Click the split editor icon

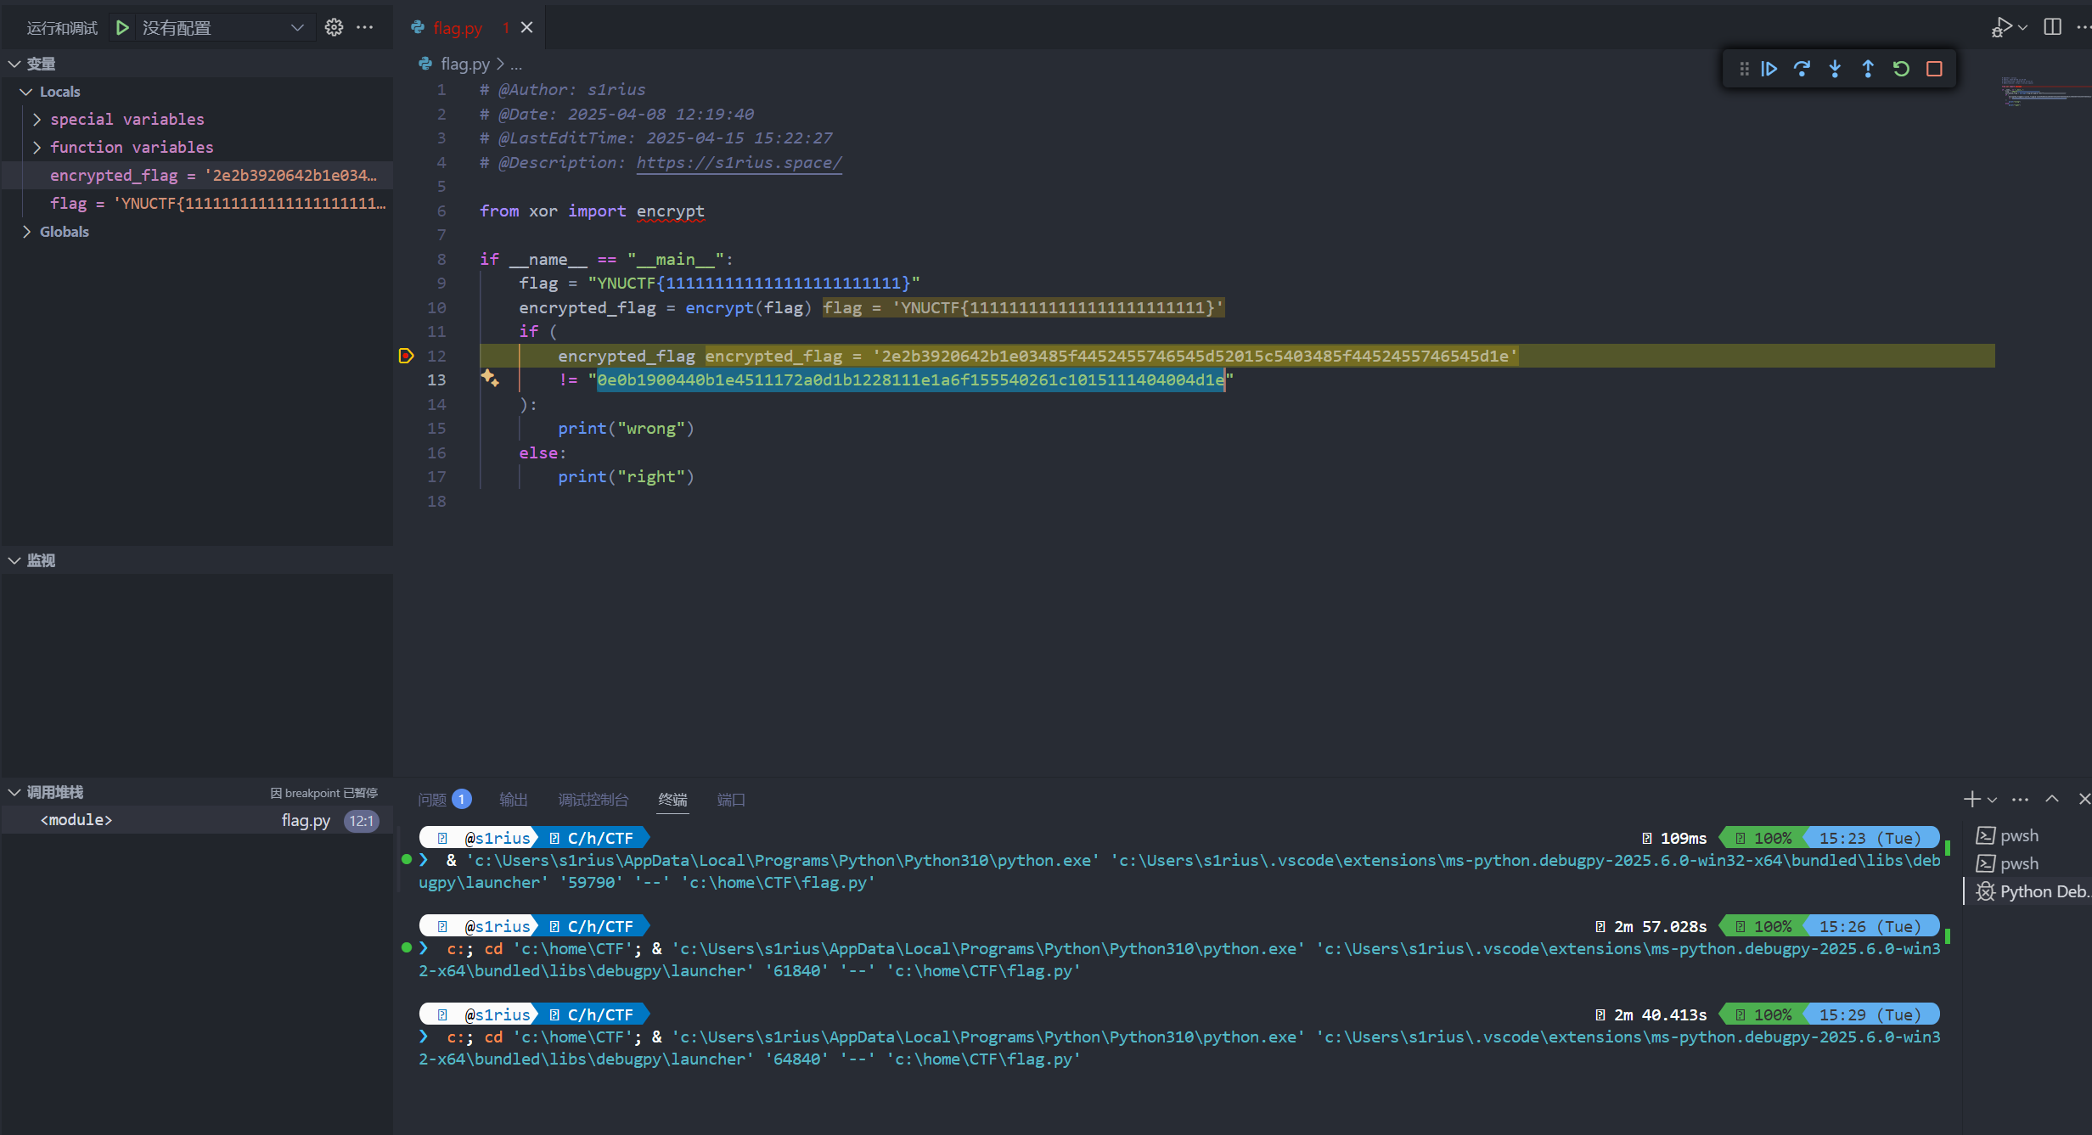pyautogui.click(x=2052, y=27)
